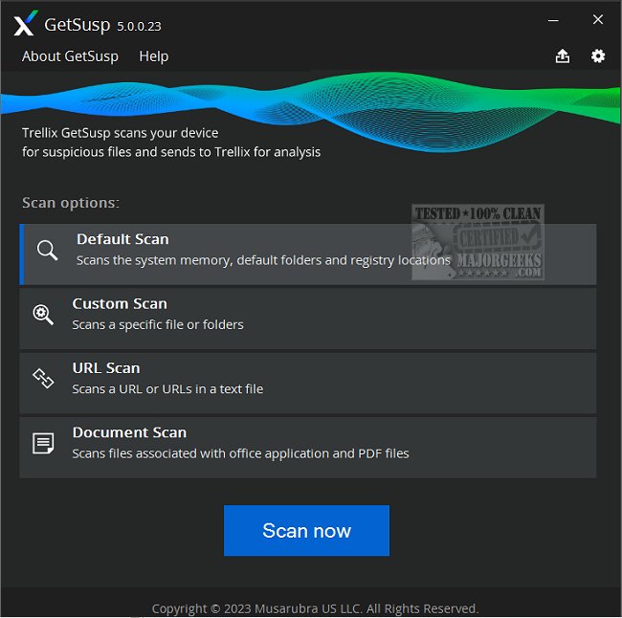Screen dimensions: 622x618
Task: Click the Trellix GetSusp logo icon
Action: 26,23
